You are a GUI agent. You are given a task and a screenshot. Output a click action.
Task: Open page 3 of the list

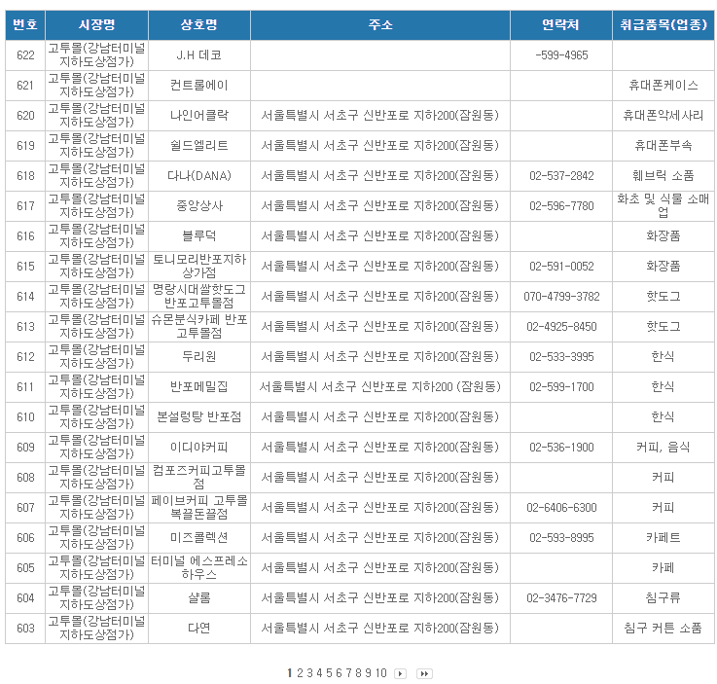pos(310,673)
